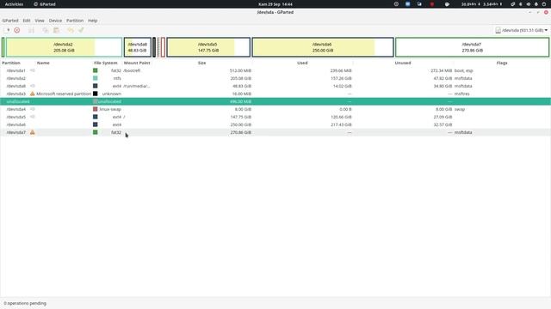Select the /dev/sda7 270.86 GiB partition block

pyautogui.click(x=472, y=47)
